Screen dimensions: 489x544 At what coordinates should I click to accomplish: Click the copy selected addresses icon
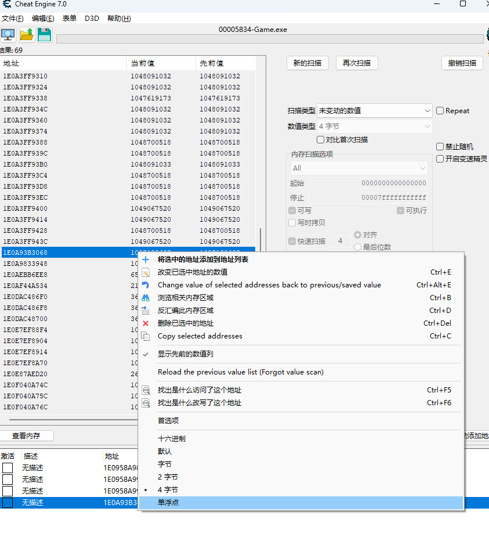tap(146, 336)
